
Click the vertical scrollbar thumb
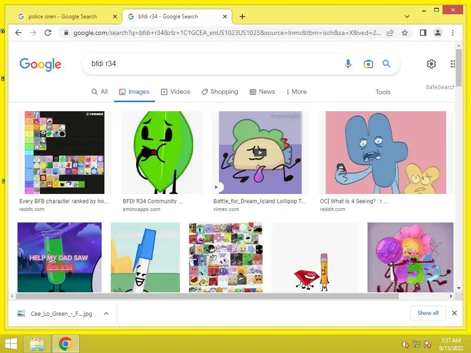tap(459, 67)
